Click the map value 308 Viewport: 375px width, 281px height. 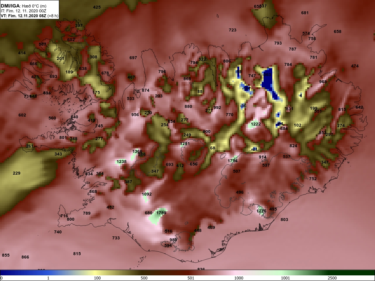[x=93, y=57]
